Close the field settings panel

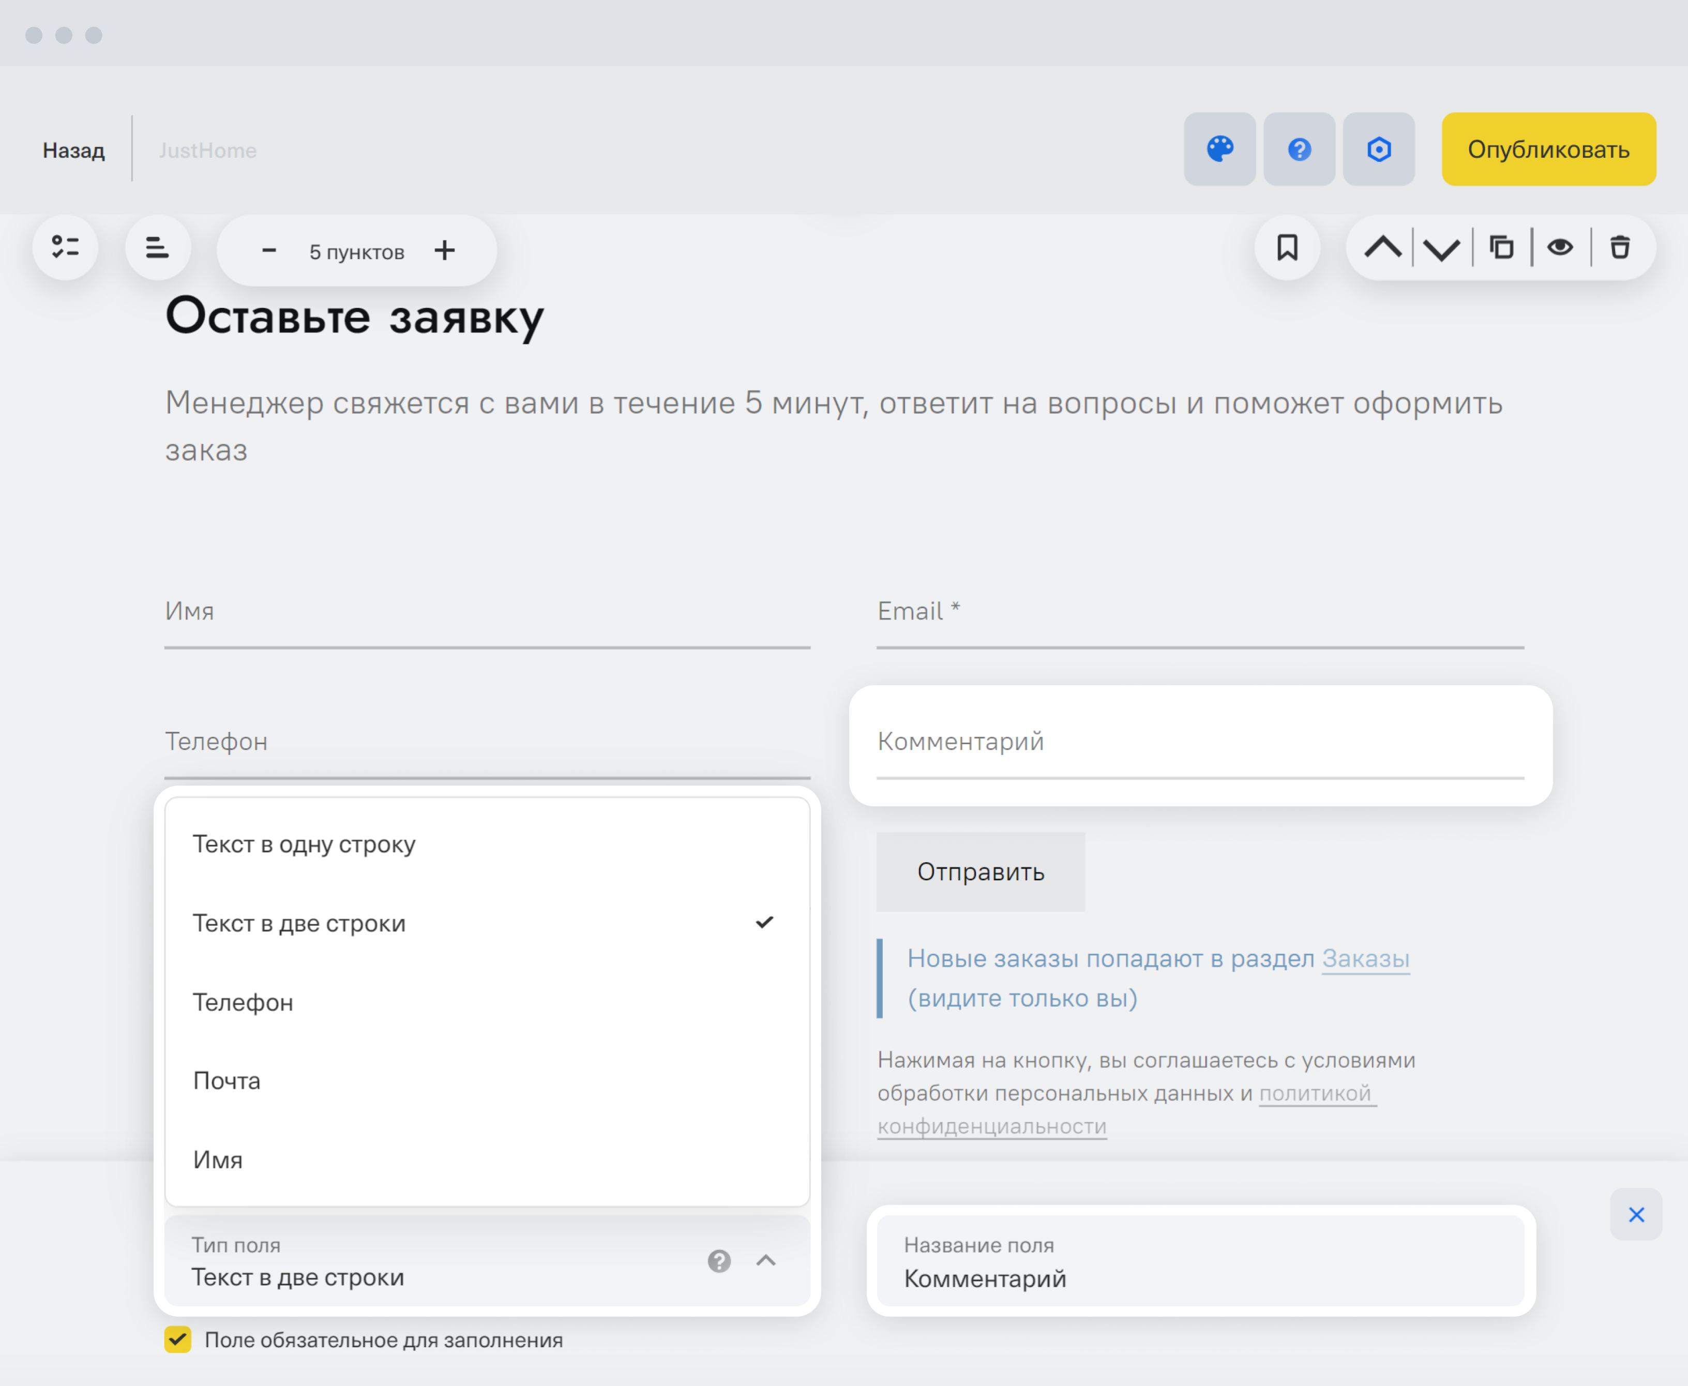click(x=1636, y=1214)
